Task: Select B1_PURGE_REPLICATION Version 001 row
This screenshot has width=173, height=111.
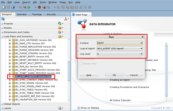Action: coord(36,47)
